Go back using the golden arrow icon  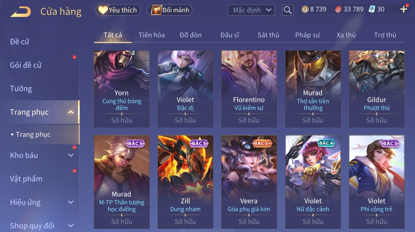pyautogui.click(x=21, y=12)
